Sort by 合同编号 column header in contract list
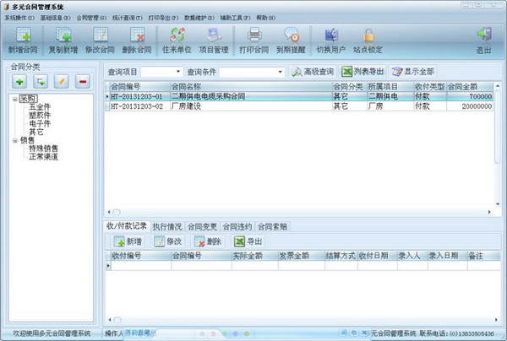The width and height of the screenshot is (507, 341). tap(140, 87)
